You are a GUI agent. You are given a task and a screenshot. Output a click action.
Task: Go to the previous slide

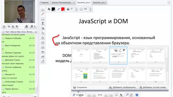pos(94,95)
